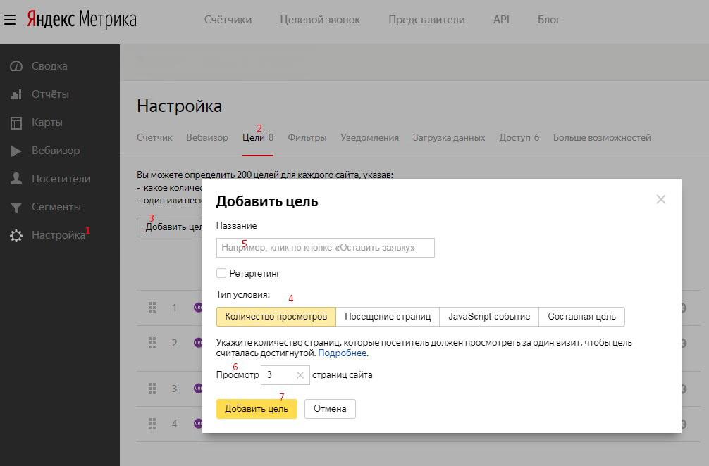Click the Сводка dashboard icon in sidebar
709x466 pixels.
point(16,66)
